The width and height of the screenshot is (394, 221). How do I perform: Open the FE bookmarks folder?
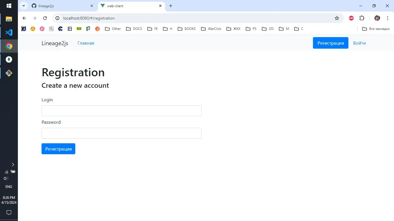[x=153, y=29]
